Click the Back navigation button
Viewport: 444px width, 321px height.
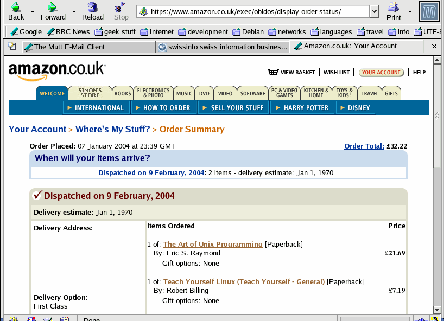(16, 11)
